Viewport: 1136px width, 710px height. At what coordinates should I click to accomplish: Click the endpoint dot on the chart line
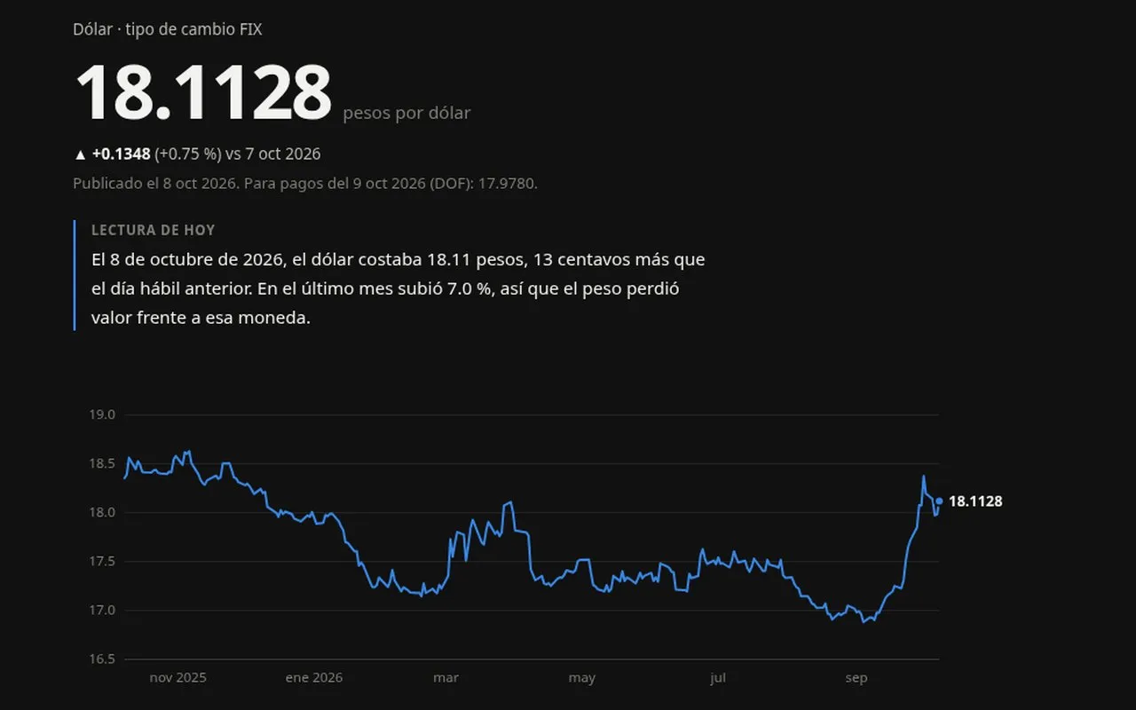pyautogui.click(x=939, y=501)
